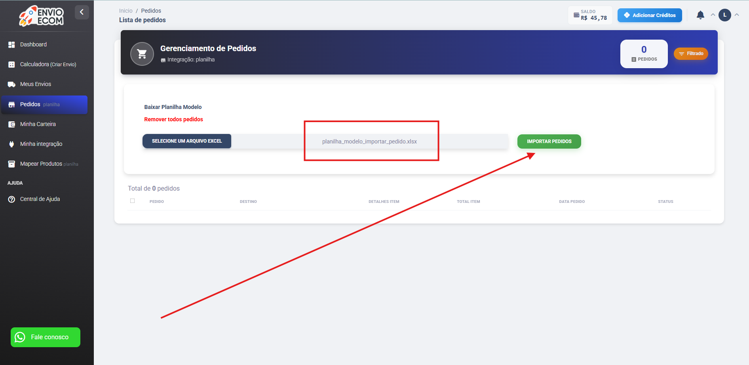Expand the chevron next to notification bell

713,15
